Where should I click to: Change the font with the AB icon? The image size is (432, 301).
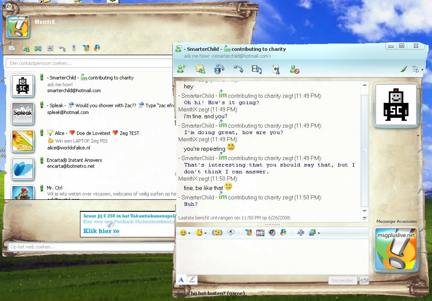point(301,233)
